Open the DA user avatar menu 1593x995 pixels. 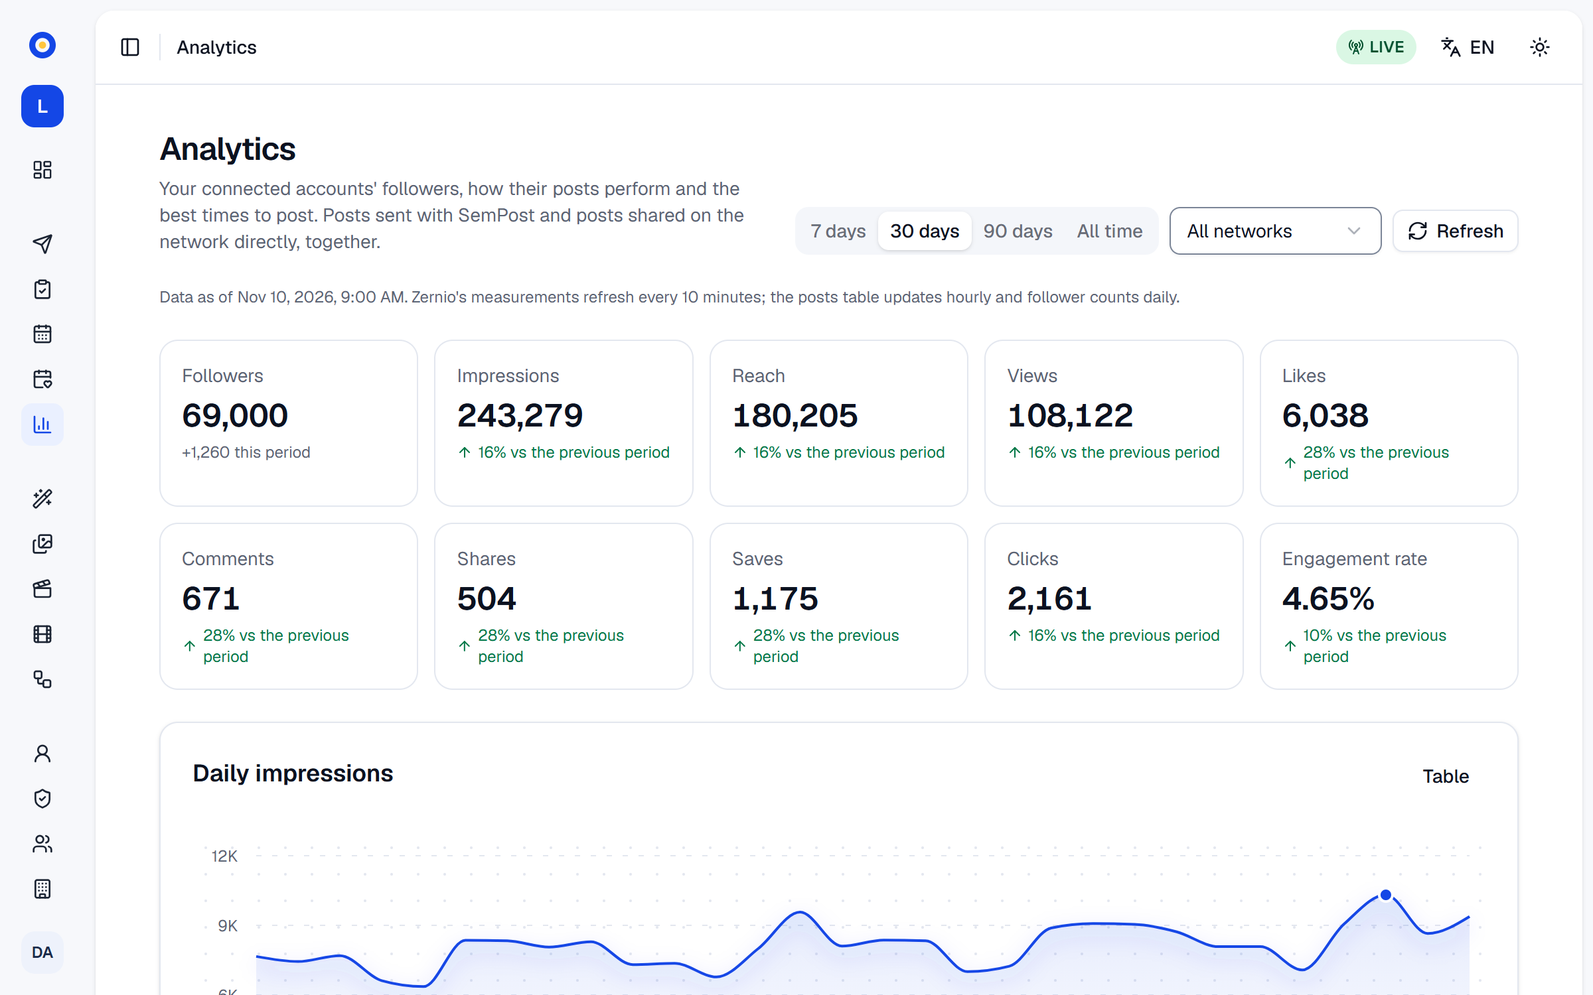point(42,953)
